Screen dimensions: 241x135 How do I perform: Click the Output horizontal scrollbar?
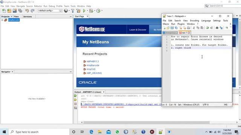coord(146,123)
